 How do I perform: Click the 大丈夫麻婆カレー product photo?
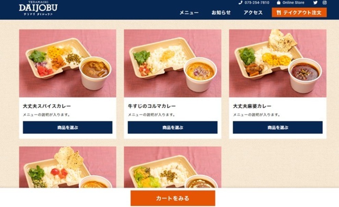click(x=278, y=64)
